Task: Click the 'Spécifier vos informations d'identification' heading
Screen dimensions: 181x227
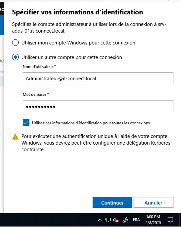Action: click(77, 12)
